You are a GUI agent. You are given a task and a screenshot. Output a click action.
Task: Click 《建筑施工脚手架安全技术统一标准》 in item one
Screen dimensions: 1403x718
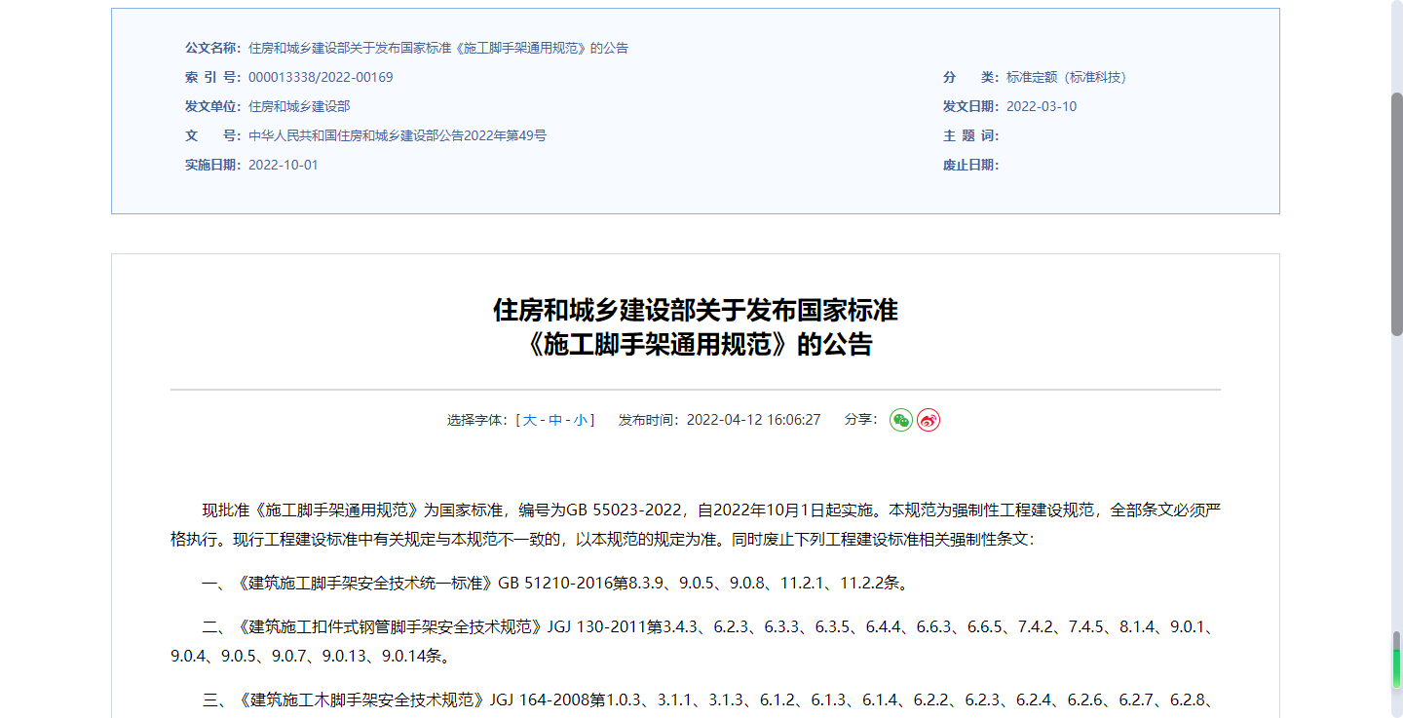pos(364,584)
